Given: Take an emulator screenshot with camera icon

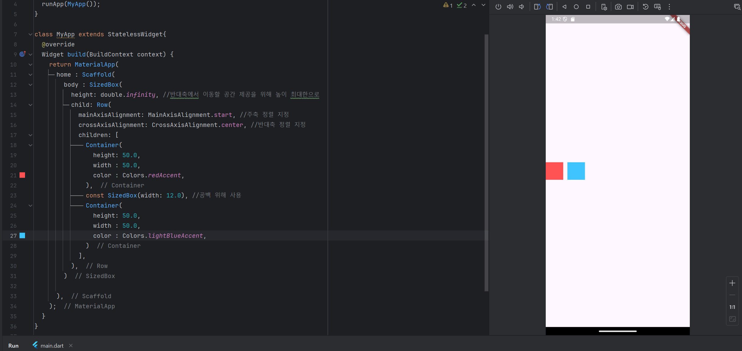Looking at the screenshot, I should tap(618, 7).
